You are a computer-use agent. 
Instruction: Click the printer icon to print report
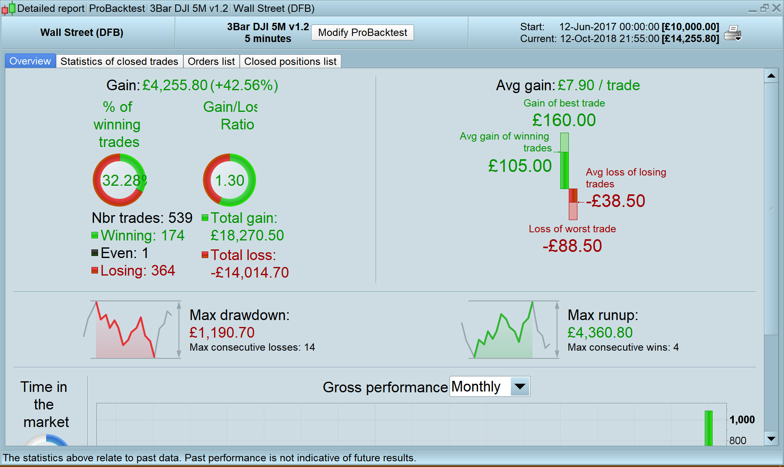(x=733, y=33)
